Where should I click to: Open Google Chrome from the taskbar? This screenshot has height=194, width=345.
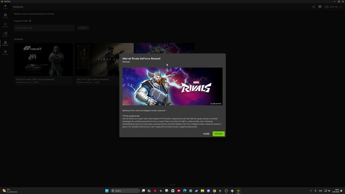(214, 191)
